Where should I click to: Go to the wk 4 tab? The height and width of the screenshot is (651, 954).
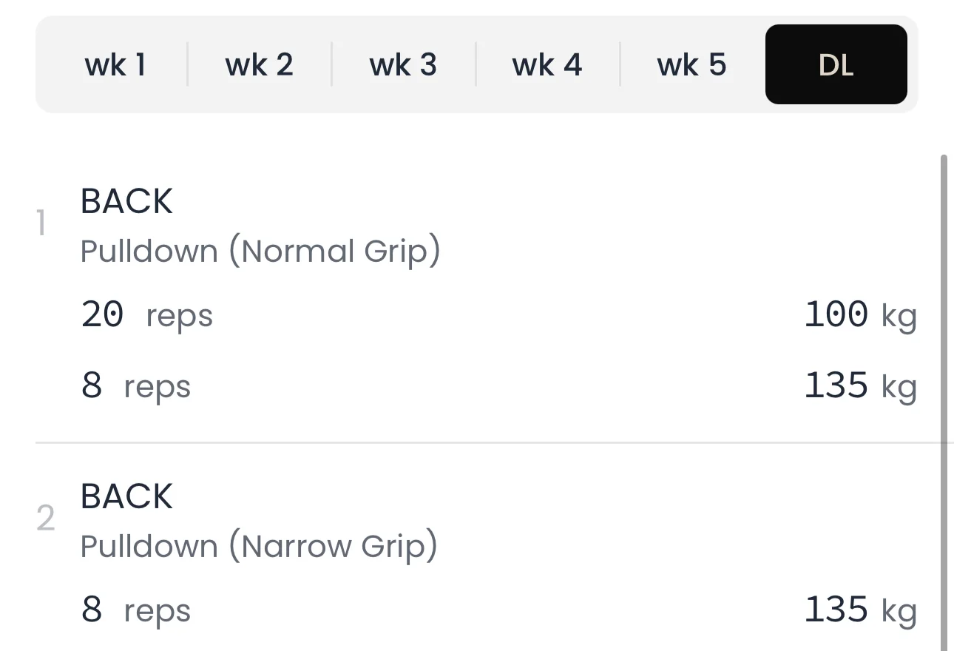pyautogui.click(x=547, y=65)
